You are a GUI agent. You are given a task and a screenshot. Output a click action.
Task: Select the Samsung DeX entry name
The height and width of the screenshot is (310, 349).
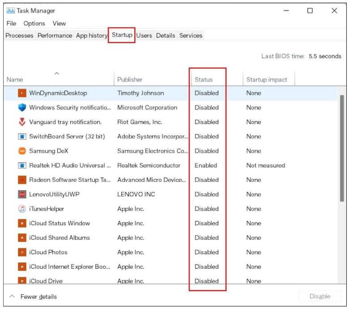coord(48,151)
